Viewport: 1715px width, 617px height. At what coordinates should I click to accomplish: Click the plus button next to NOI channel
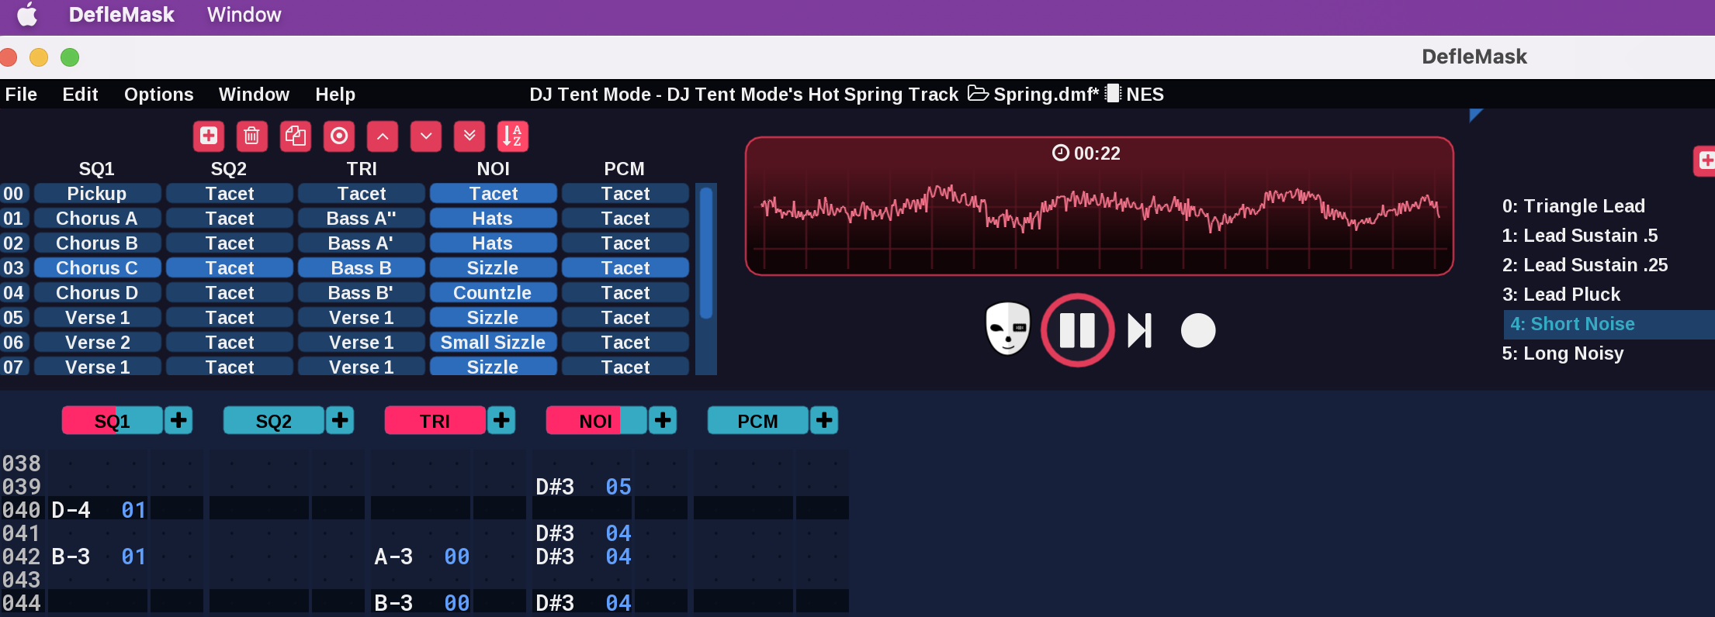click(x=663, y=420)
